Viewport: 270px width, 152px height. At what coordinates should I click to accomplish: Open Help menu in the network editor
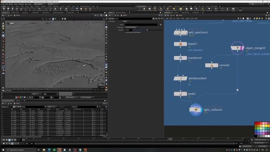click(196, 19)
